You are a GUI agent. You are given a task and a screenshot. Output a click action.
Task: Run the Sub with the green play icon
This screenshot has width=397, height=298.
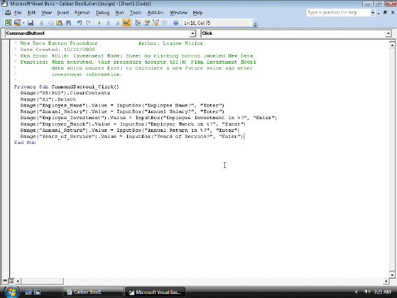99,23
